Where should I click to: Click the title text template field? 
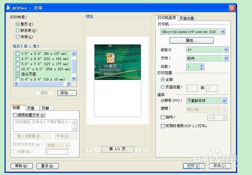point(43,125)
